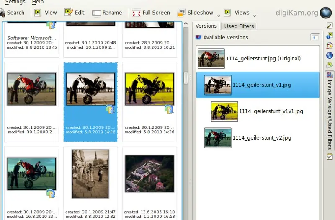Open the Properties info sidebar tab

click(330, 36)
